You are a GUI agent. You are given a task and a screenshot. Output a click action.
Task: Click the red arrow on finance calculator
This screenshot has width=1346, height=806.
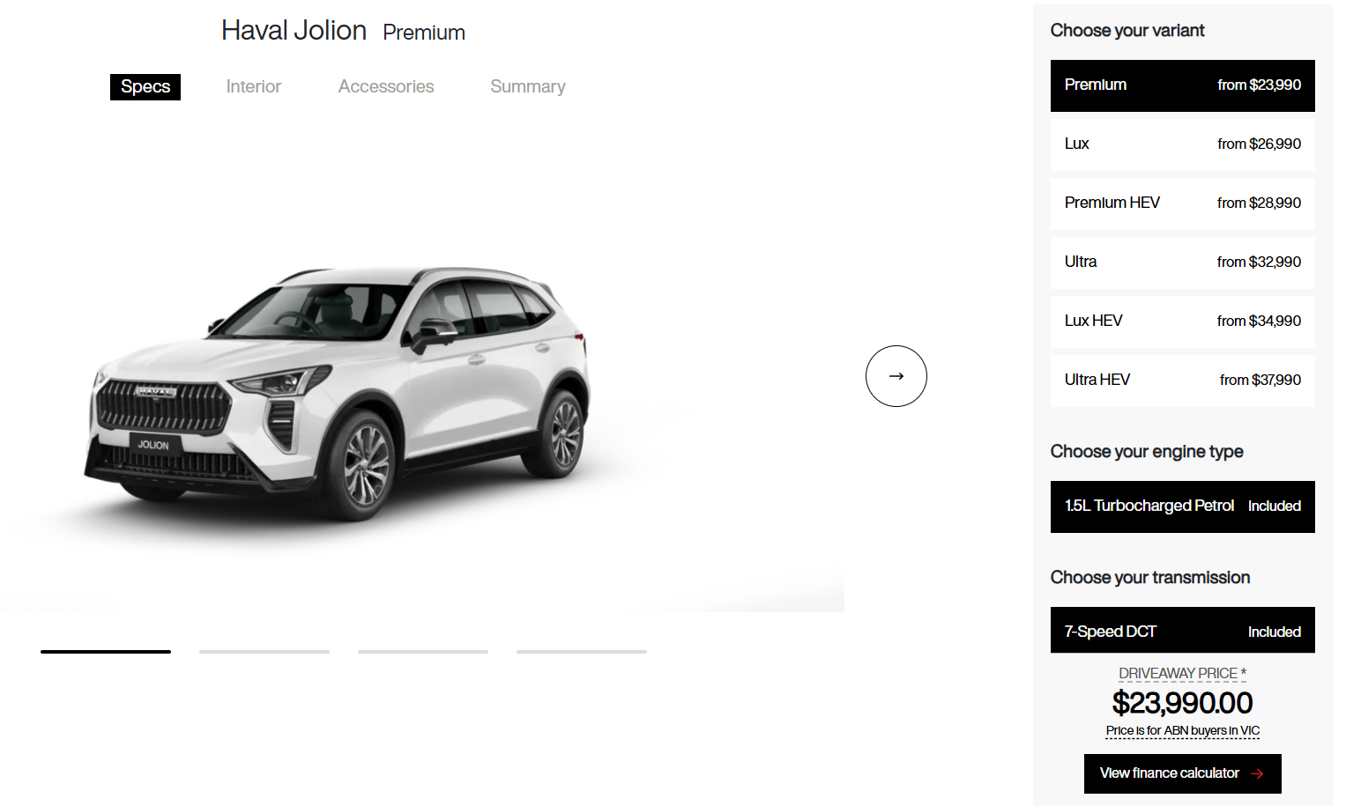coord(1257,773)
